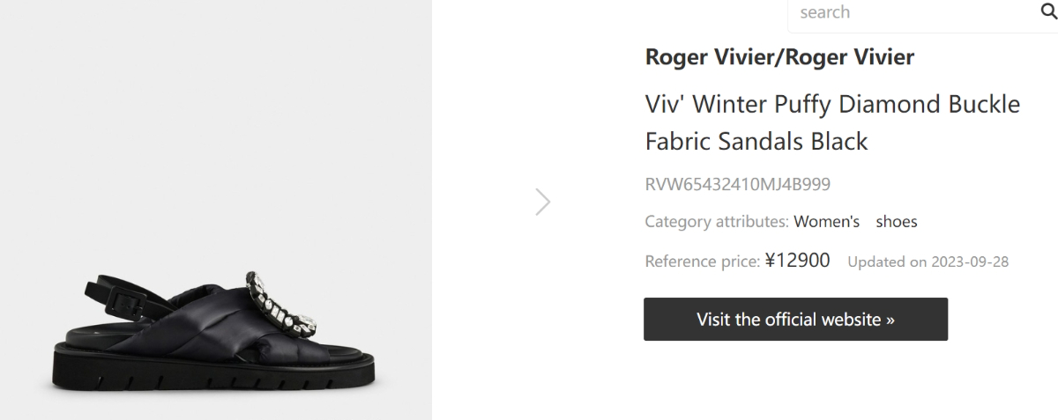
Task: Click the 'Fabric Sandals Black' title line
Action: (756, 141)
